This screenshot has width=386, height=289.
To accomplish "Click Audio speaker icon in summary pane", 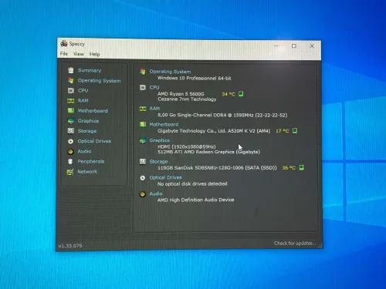I will coord(143,194).
